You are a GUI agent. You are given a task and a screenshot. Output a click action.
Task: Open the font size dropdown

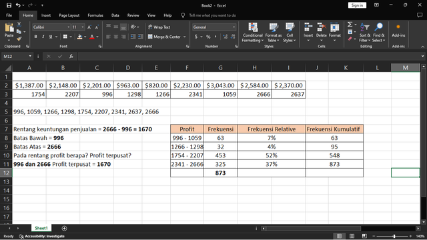pyautogui.click(x=83, y=27)
